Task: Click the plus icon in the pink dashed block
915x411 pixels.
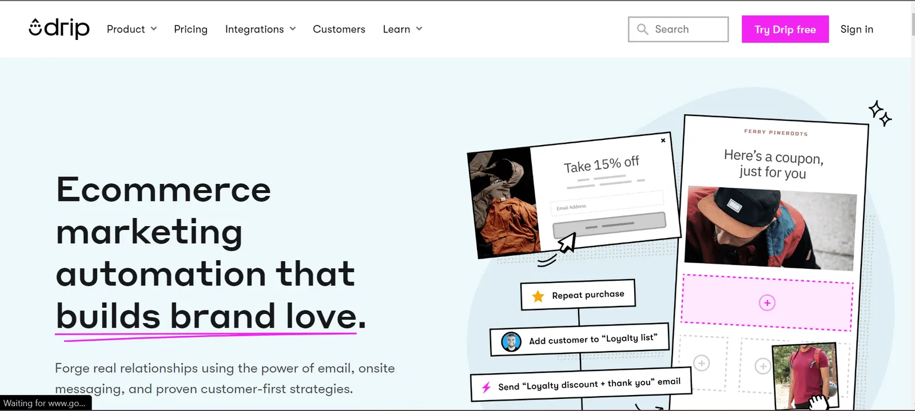Action: tap(767, 303)
